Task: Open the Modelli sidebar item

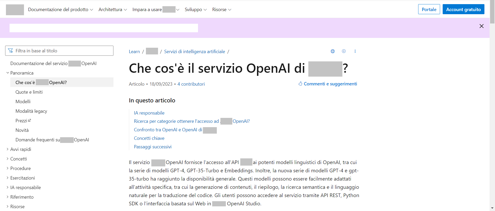Action: tap(23, 102)
